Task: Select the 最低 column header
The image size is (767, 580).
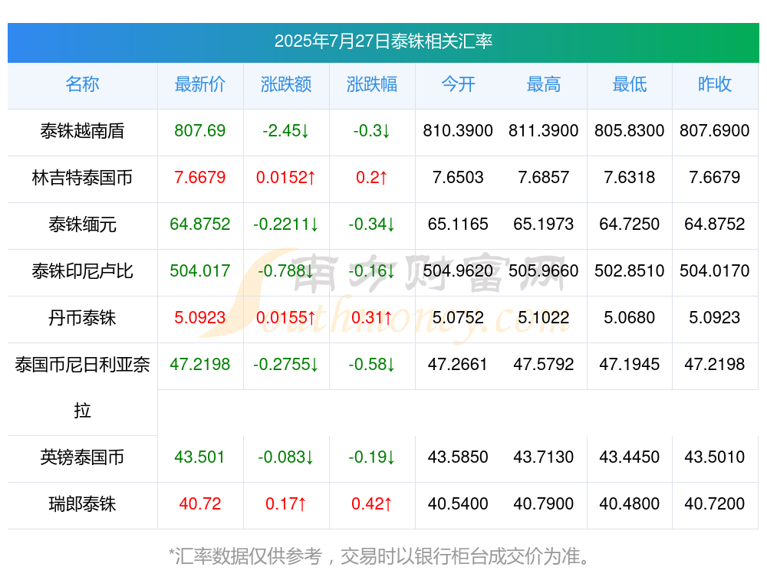Action: 630,84
